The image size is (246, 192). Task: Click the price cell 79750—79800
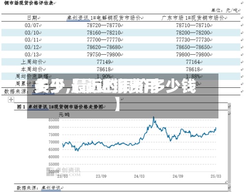pyautogui.click(x=104, y=54)
